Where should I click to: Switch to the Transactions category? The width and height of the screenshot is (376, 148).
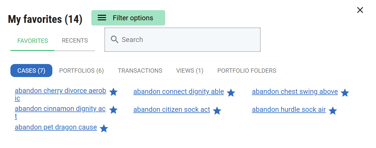[140, 71]
